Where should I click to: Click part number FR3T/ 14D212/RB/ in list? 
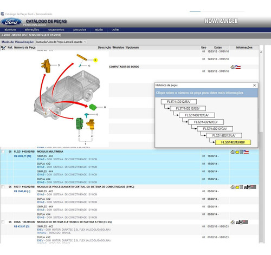tap(24, 187)
